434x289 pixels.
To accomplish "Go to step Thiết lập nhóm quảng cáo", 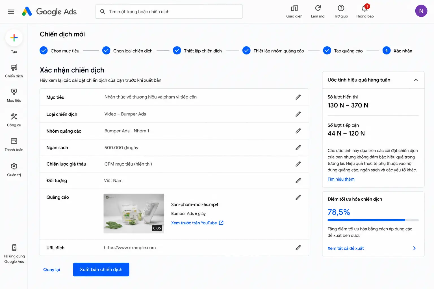I will [x=273, y=51].
